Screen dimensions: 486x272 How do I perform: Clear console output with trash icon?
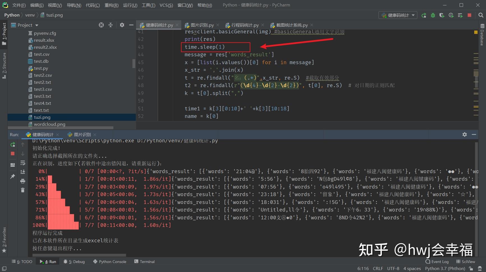point(23,190)
